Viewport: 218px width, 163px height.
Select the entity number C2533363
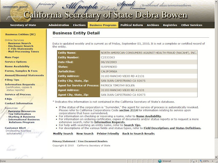pos(108,57)
